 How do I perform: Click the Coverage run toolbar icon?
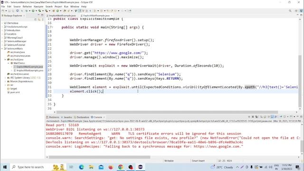pos(39,11)
